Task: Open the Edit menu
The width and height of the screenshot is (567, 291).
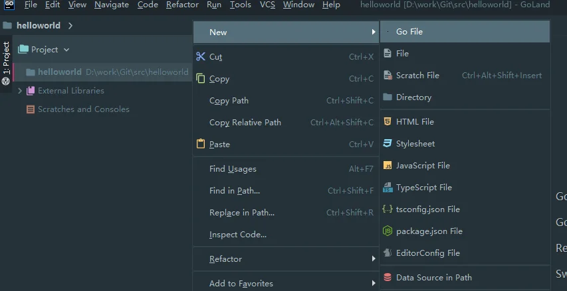Action: tap(53, 5)
